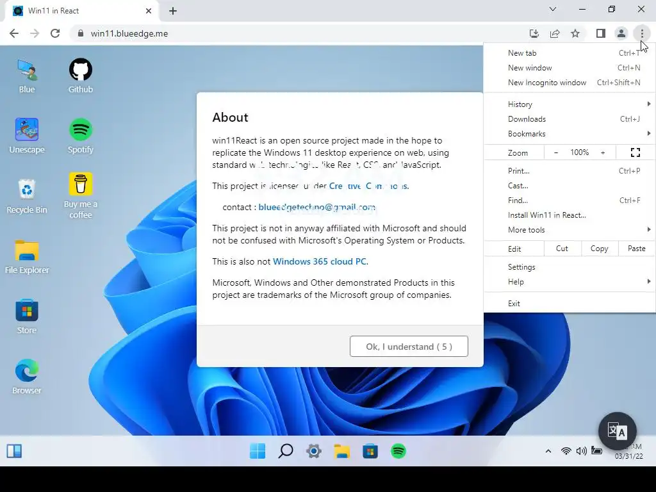This screenshot has width=656, height=492.
Task: Select Cast... from the menu
Action: click(570, 185)
